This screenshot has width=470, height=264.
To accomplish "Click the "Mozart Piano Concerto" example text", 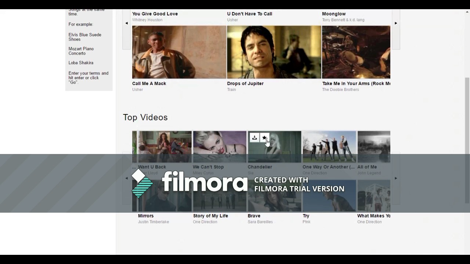I will (81, 51).
